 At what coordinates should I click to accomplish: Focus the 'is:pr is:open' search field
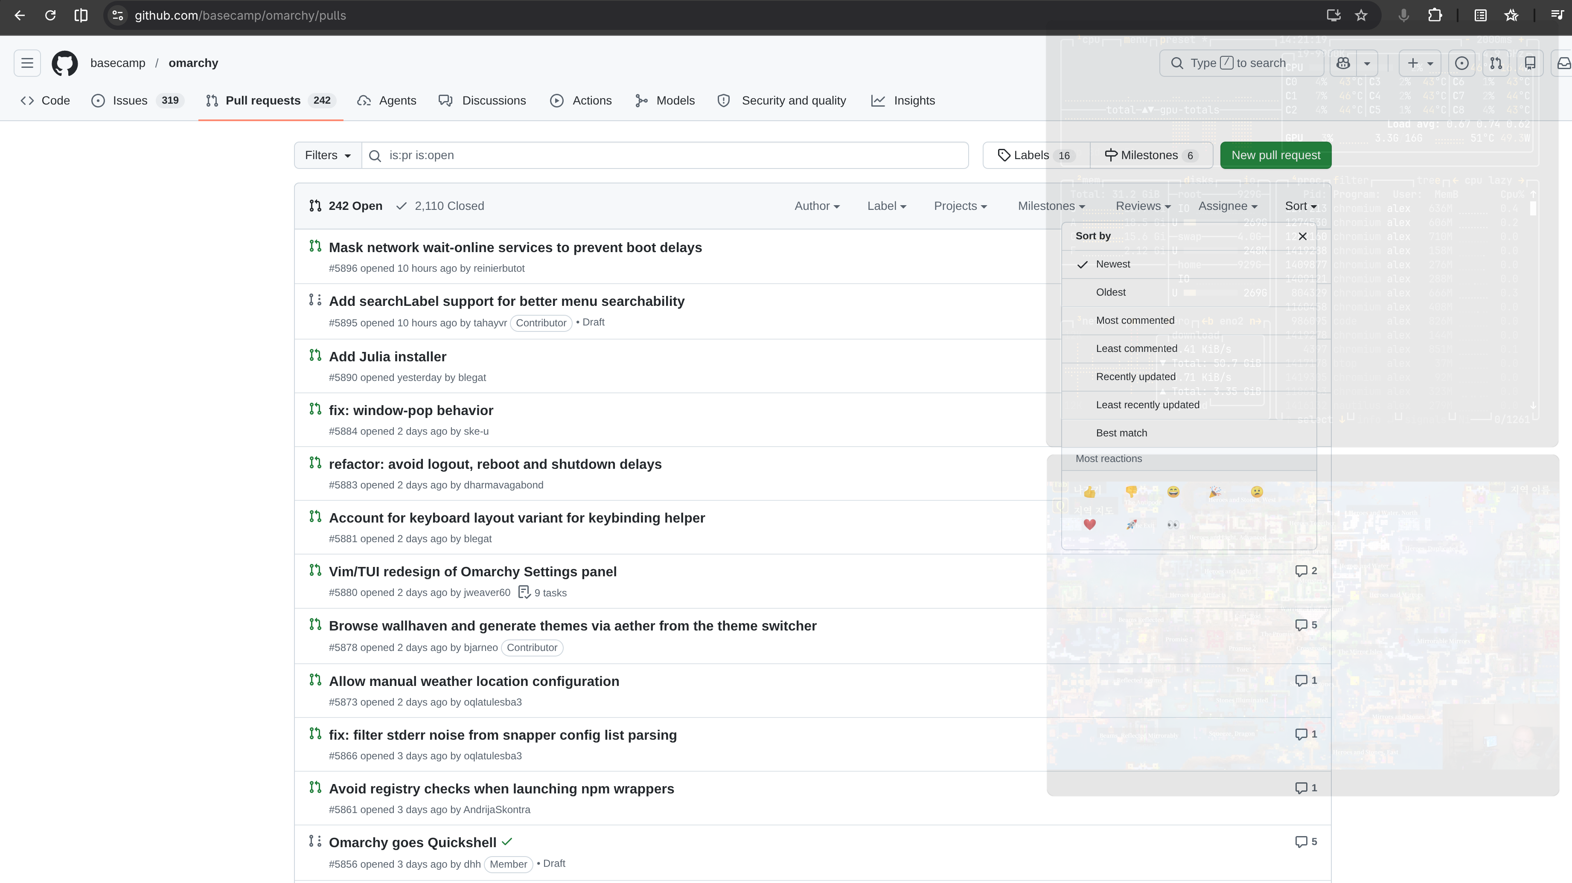[665, 155]
